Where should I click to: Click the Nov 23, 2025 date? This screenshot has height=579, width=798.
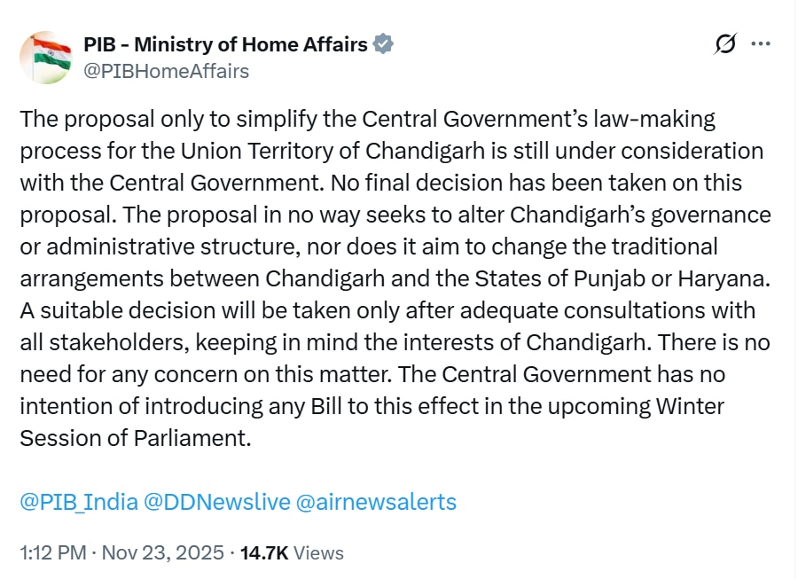tap(163, 552)
